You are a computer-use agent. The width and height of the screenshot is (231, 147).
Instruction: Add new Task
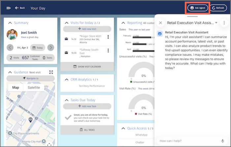coord(87,106)
